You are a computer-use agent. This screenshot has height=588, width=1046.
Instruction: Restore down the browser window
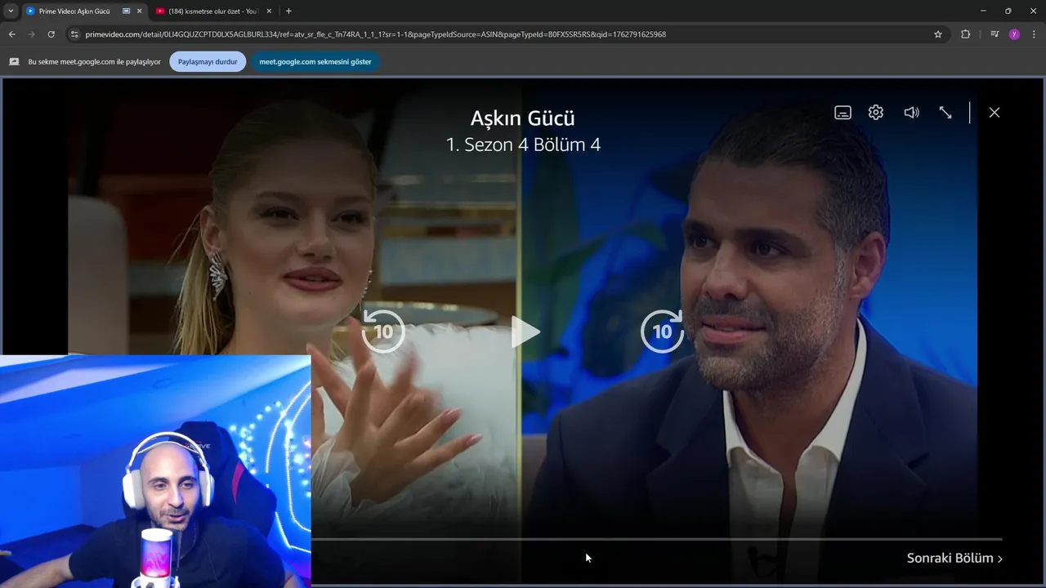click(1008, 11)
